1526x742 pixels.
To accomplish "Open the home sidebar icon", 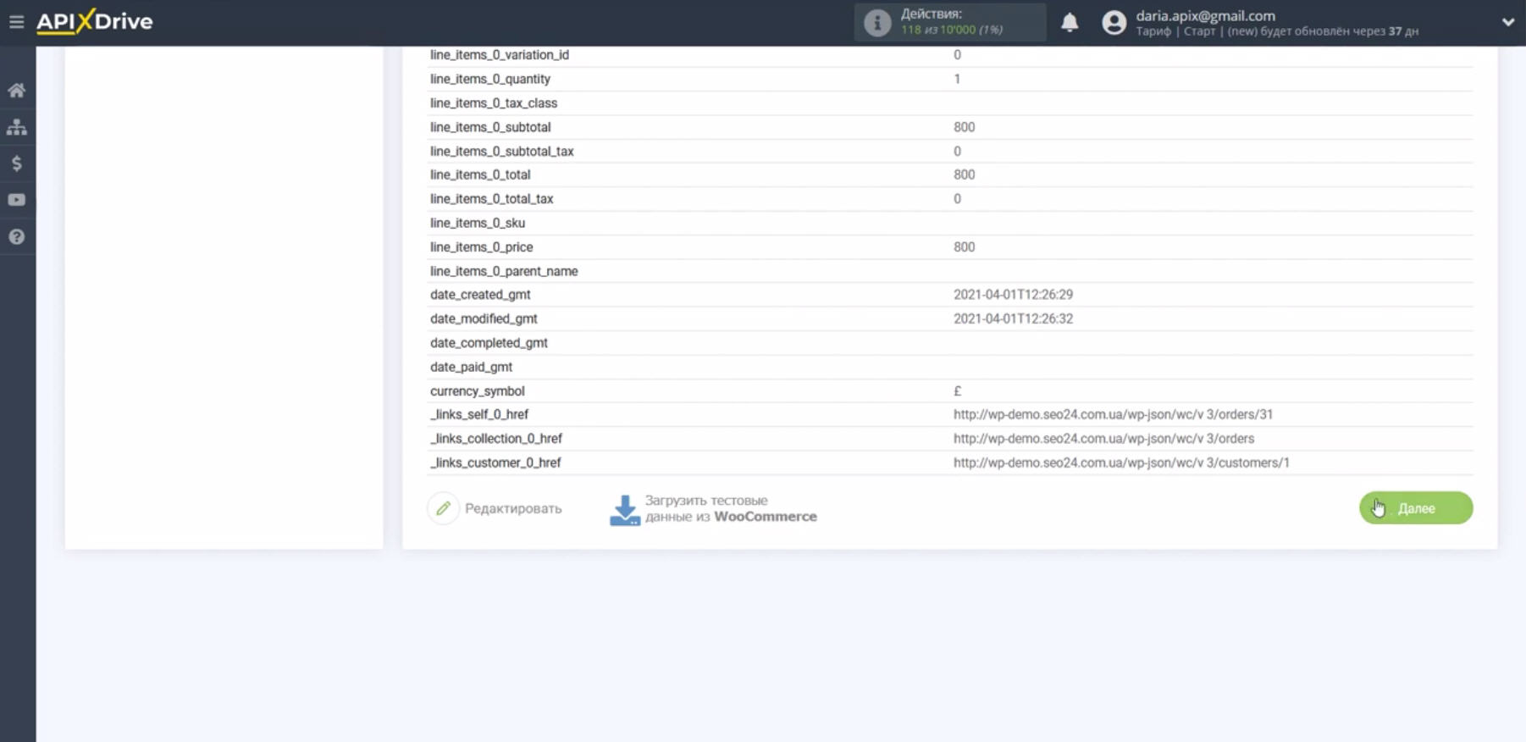I will [17, 90].
